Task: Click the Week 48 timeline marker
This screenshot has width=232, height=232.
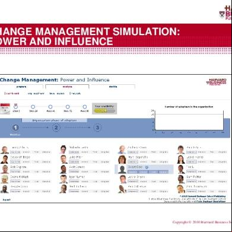Action: pos(50,107)
